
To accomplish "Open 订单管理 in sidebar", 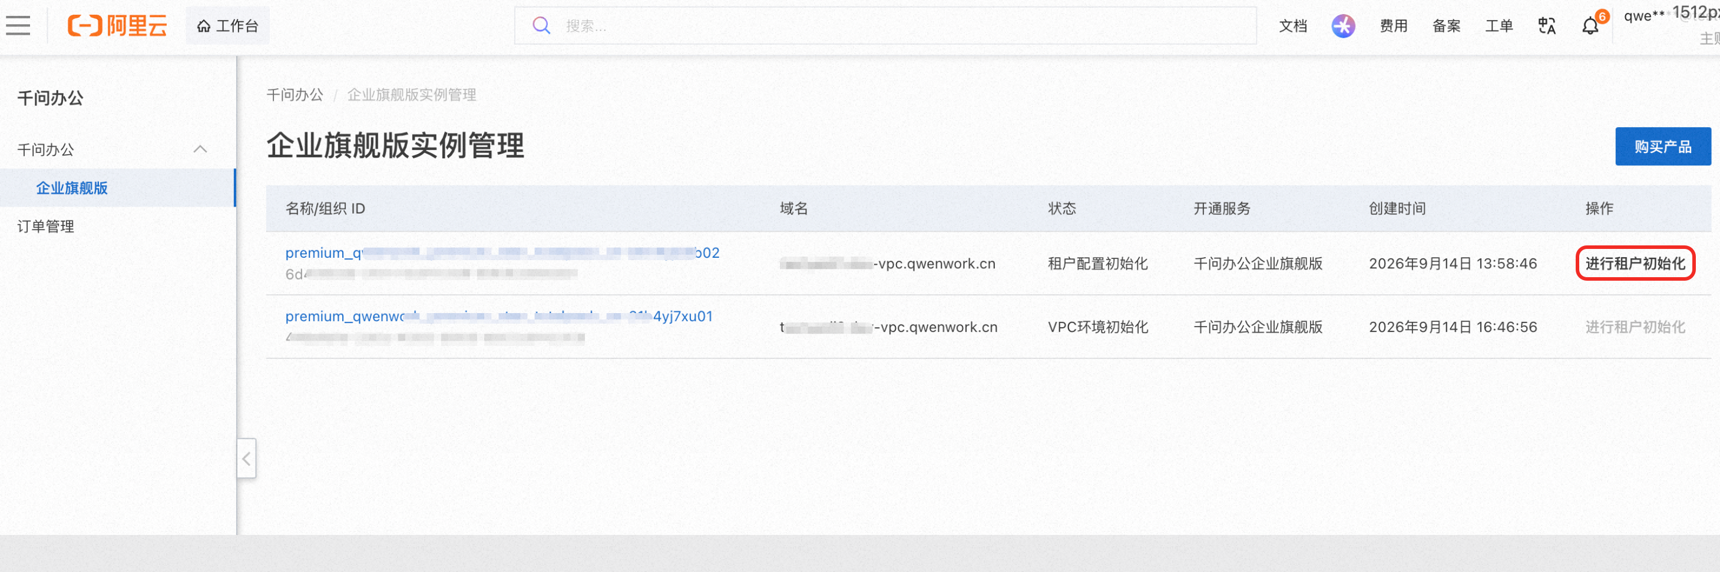I will pyautogui.click(x=45, y=226).
